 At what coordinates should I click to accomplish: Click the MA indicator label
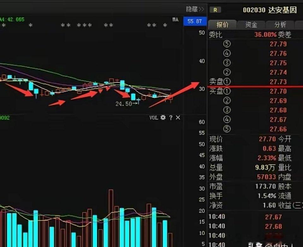(175, 20)
